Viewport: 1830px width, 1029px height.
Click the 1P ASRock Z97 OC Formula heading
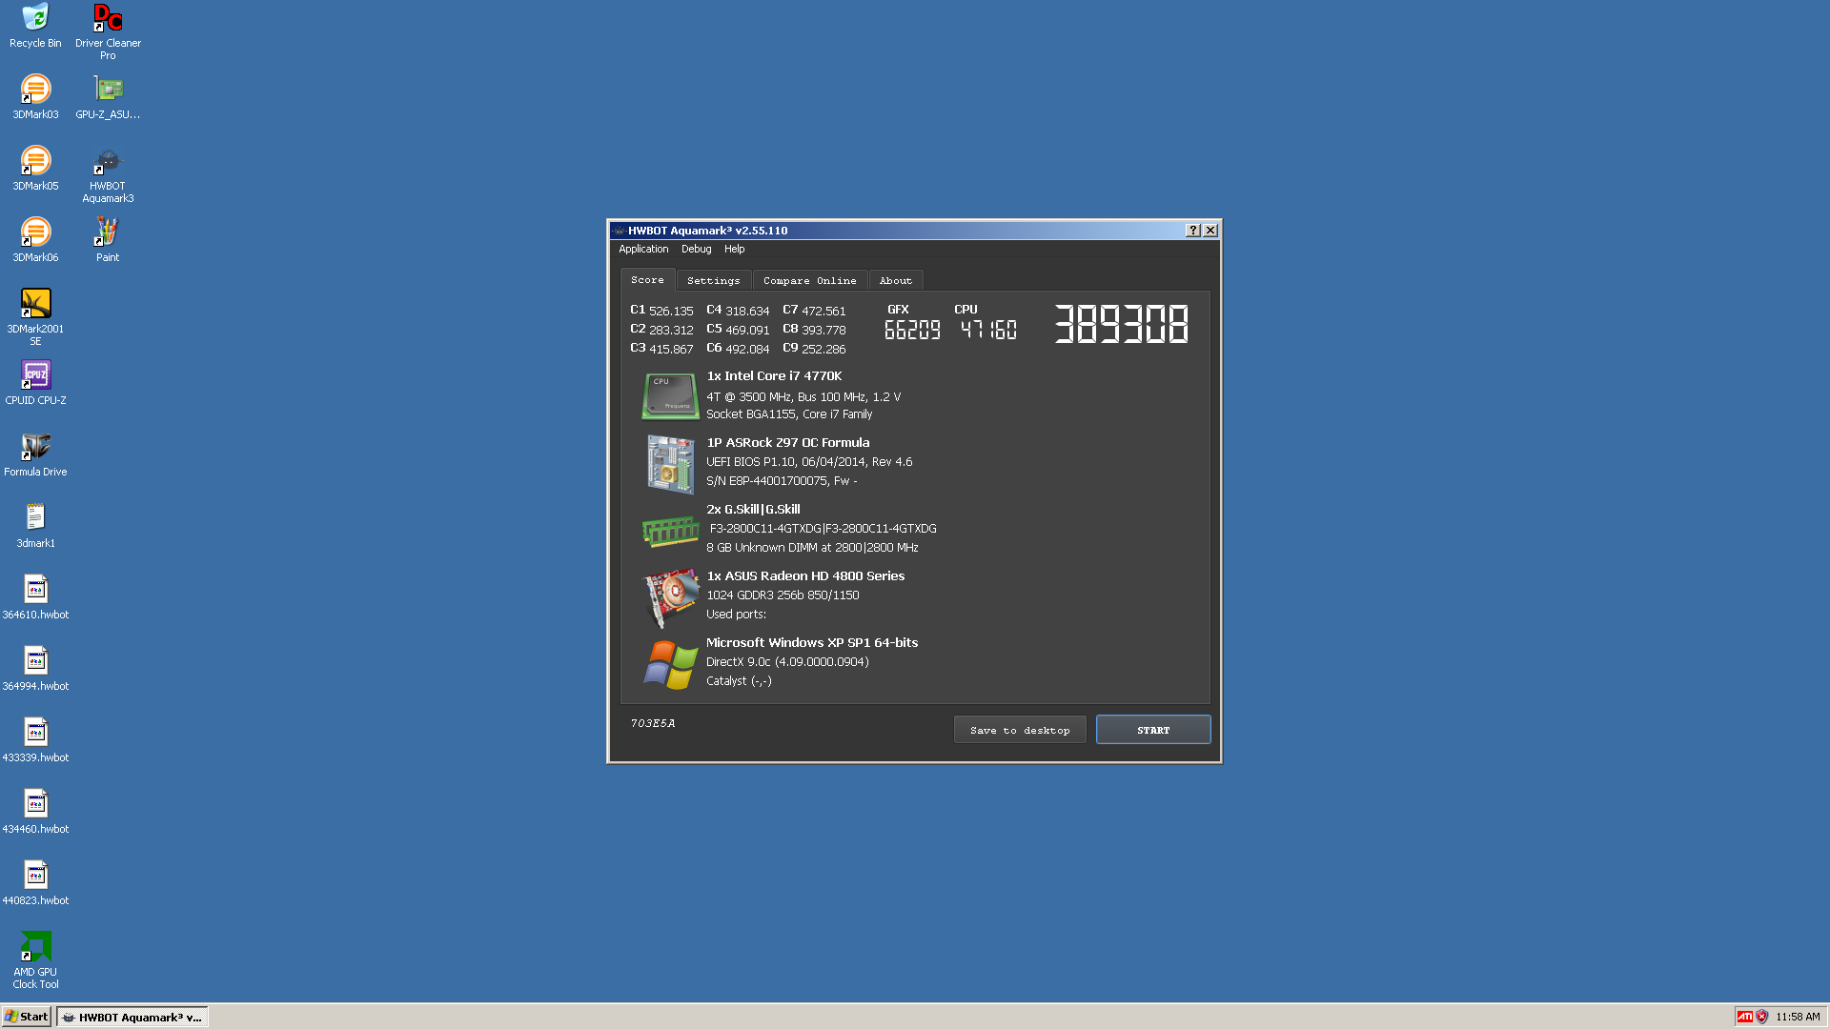tap(787, 443)
